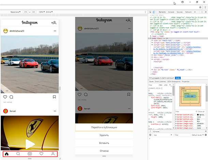
Task: Open the search magnifier in Instagram's bottom navigation
Action: pyautogui.click(x=18, y=154)
